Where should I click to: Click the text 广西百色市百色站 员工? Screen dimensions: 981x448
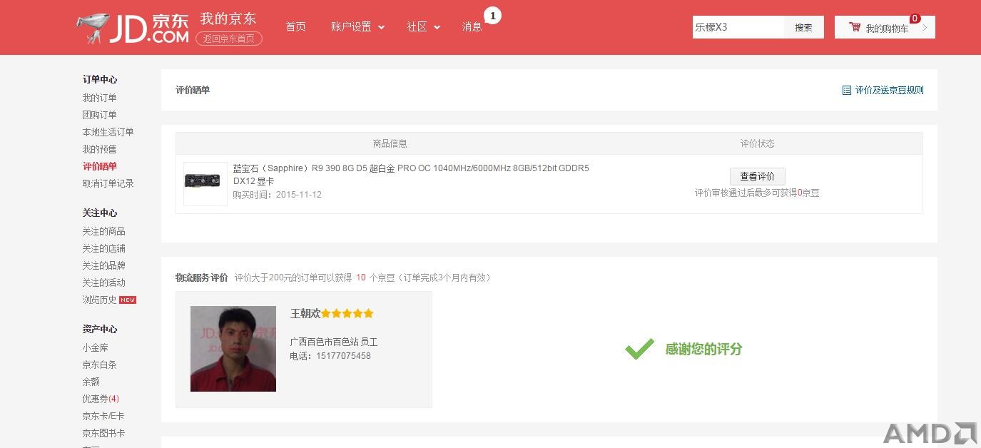[334, 342]
